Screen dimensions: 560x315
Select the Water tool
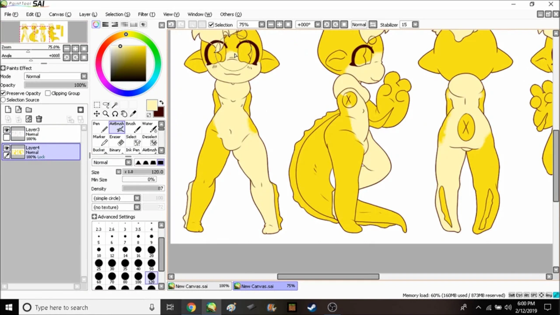coord(150,127)
